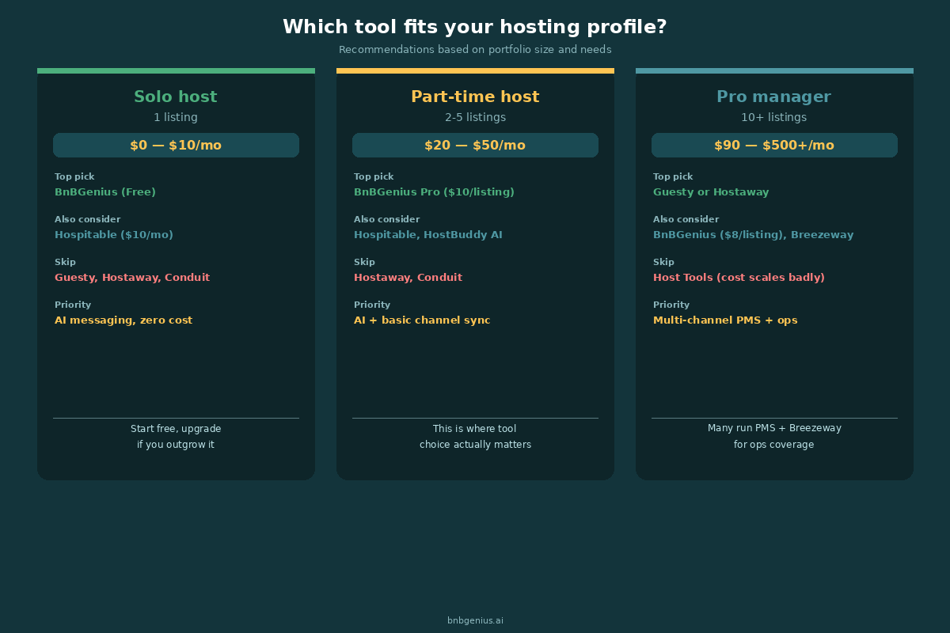Screen dimensions: 950x633
Task: Click 'AI messaging, zero cost' priority
Action: 123,320
